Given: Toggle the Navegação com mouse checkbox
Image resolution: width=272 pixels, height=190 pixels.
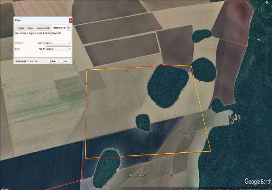Looking at the screenshot, I should click(x=16, y=61).
